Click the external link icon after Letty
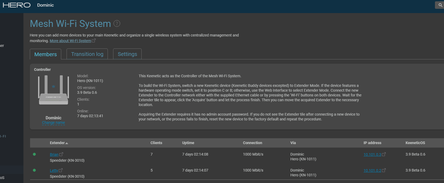Screen dimensions: 444x183 pyautogui.click(x=61, y=170)
